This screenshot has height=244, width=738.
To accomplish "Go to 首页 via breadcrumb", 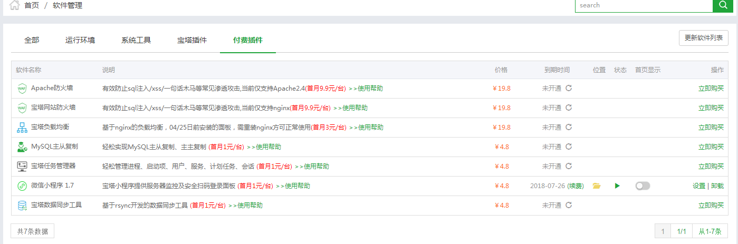I will [x=32, y=5].
